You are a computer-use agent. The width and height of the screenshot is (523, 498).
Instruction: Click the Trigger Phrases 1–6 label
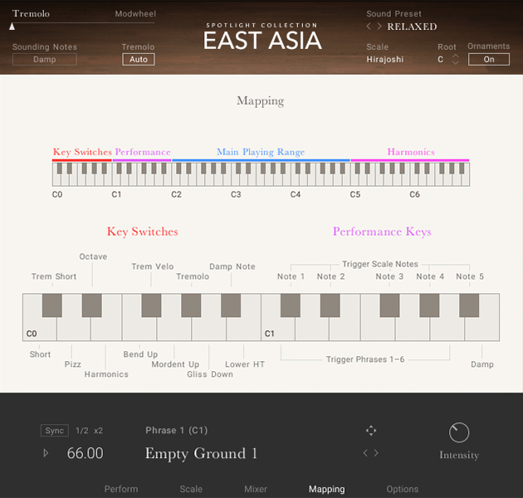coord(365,359)
